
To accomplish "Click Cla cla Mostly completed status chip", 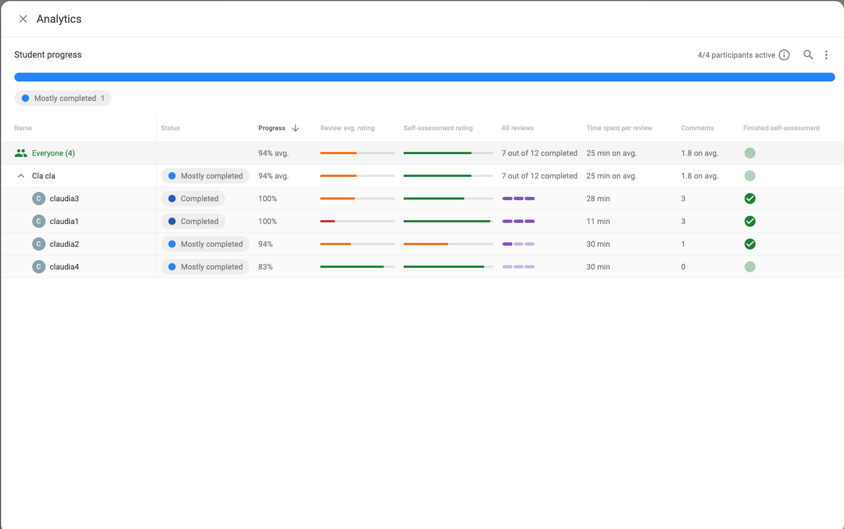I will click(205, 176).
